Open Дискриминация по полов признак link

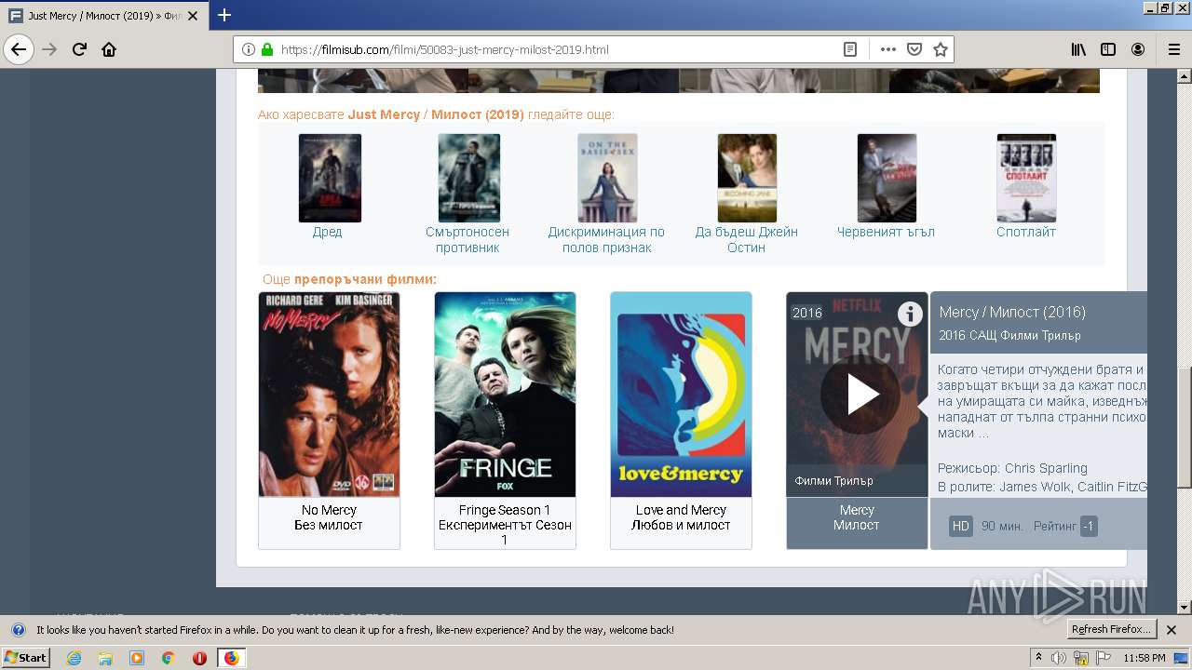coord(606,240)
